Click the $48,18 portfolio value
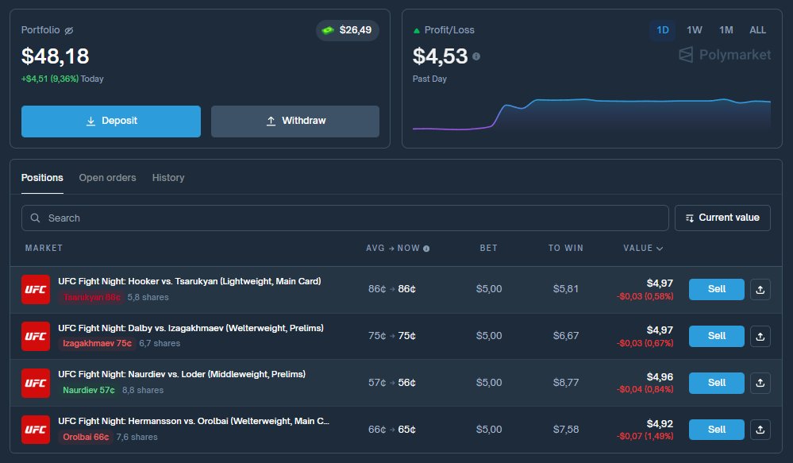The image size is (793, 463). 55,56
